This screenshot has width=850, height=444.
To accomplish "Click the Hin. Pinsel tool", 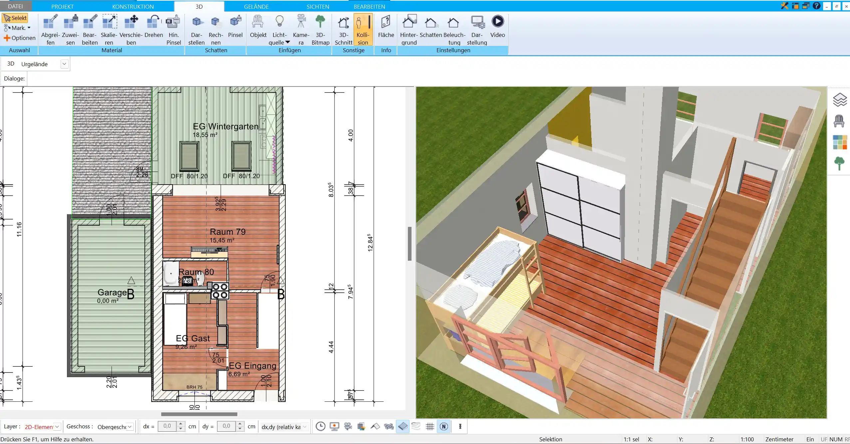I will point(173,30).
